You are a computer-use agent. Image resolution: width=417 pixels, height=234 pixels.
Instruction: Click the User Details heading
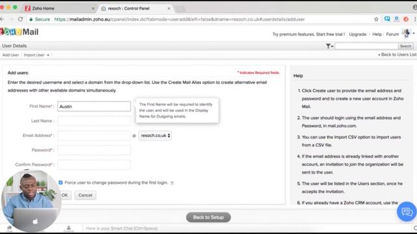(x=14, y=46)
